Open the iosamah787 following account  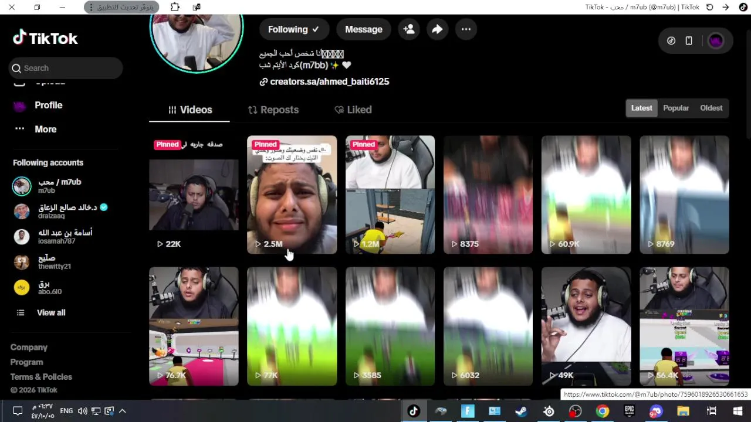[66, 236]
